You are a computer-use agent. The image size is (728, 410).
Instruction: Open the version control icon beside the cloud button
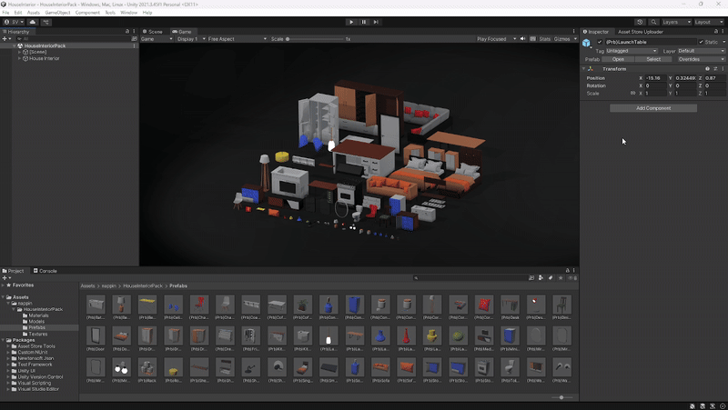[46, 22]
